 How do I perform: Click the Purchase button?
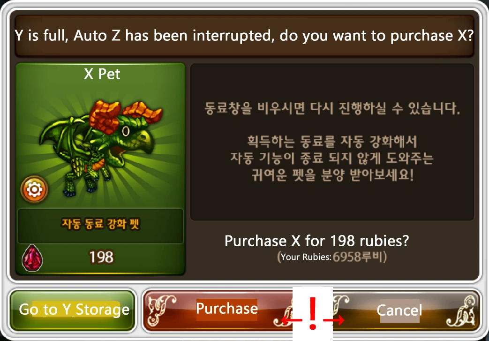(227, 309)
